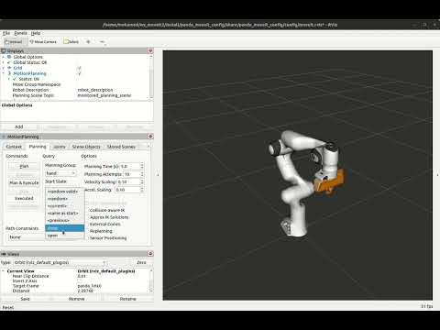The image size is (440, 330).
Task: Click the MotionPlanning display icon
Action: (9, 73)
